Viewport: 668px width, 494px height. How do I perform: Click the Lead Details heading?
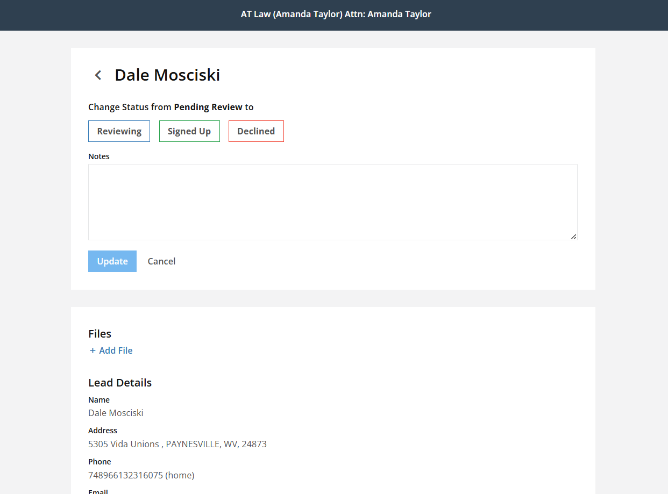120,382
